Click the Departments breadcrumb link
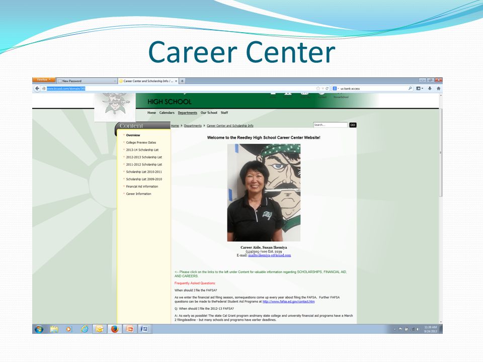483x362 pixels. click(193, 126)
